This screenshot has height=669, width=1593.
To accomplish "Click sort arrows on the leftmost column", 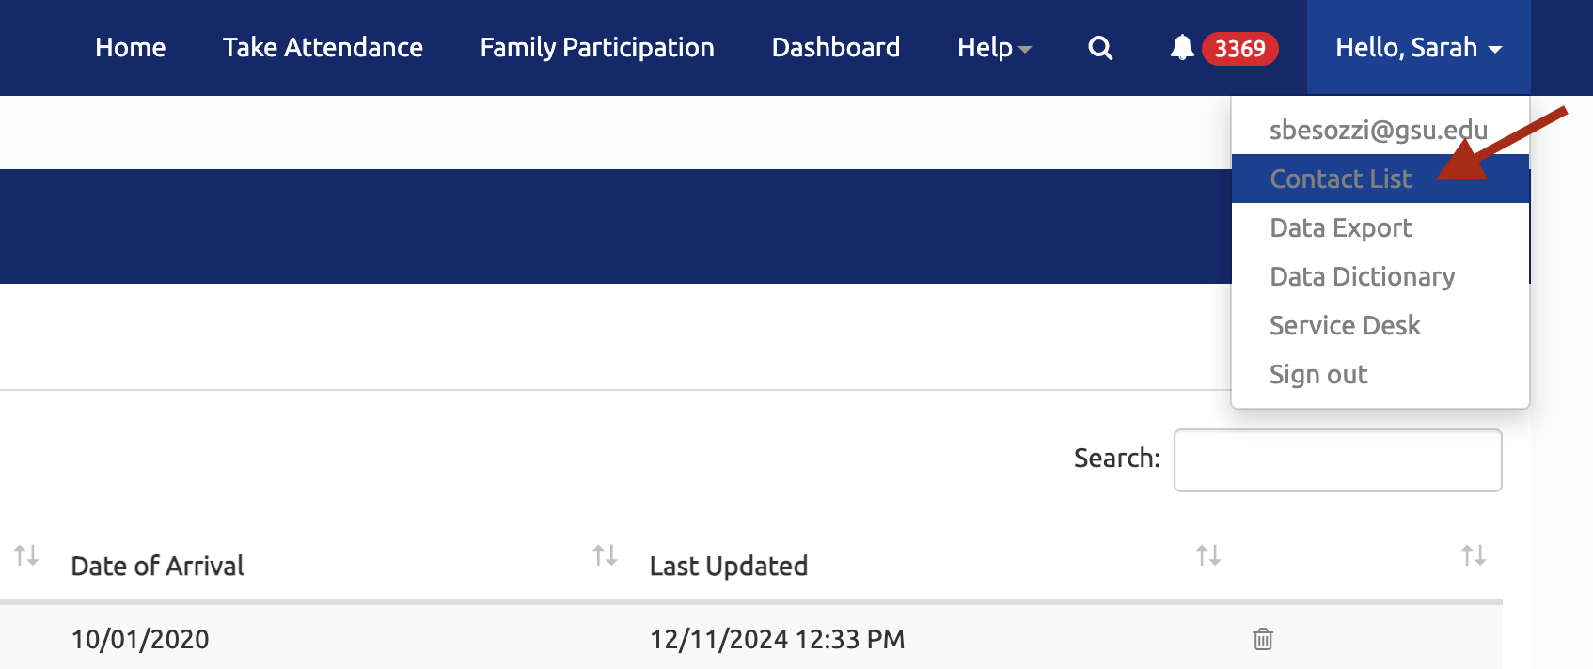I will coord(26,555).
